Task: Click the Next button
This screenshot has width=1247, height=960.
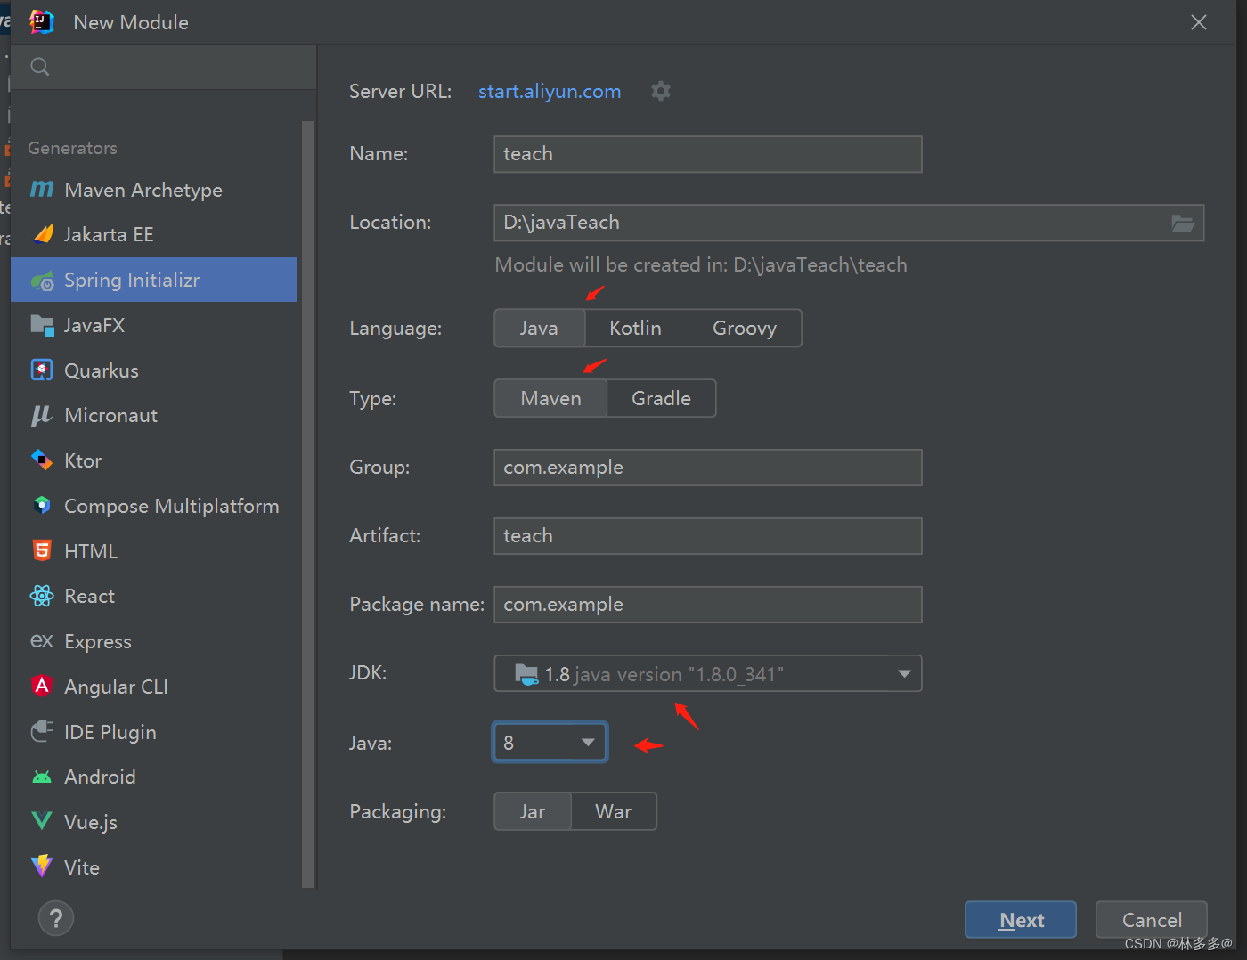Action: click(x=1020, y=919)
